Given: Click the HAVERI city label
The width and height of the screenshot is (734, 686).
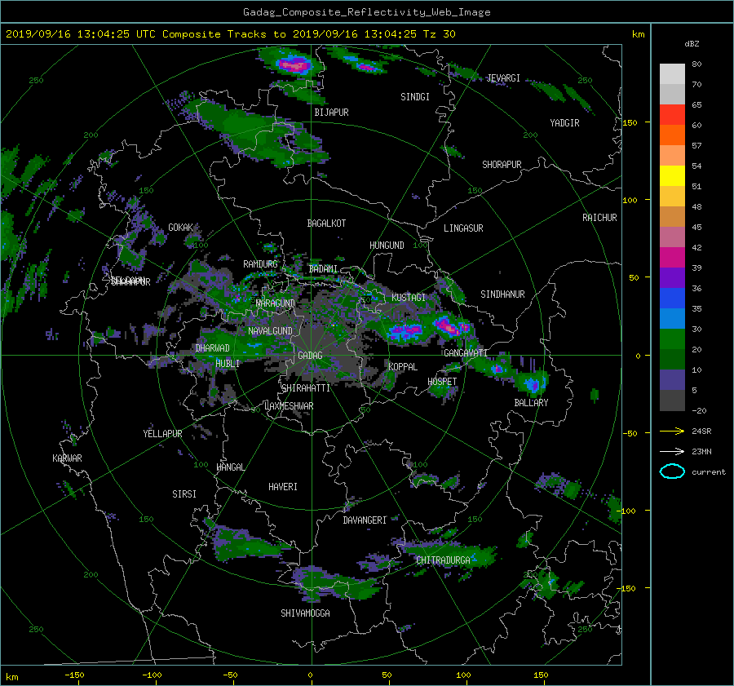Looking at the screenshot, I should click(283, 487).
